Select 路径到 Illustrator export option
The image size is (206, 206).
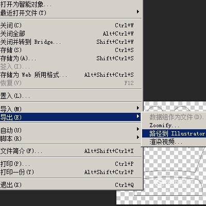pyautogui.click(x=174, y=133)
